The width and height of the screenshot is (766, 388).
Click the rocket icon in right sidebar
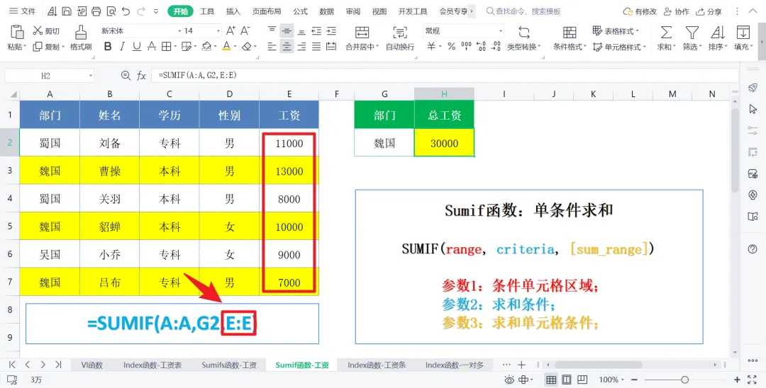coord(753,88)
